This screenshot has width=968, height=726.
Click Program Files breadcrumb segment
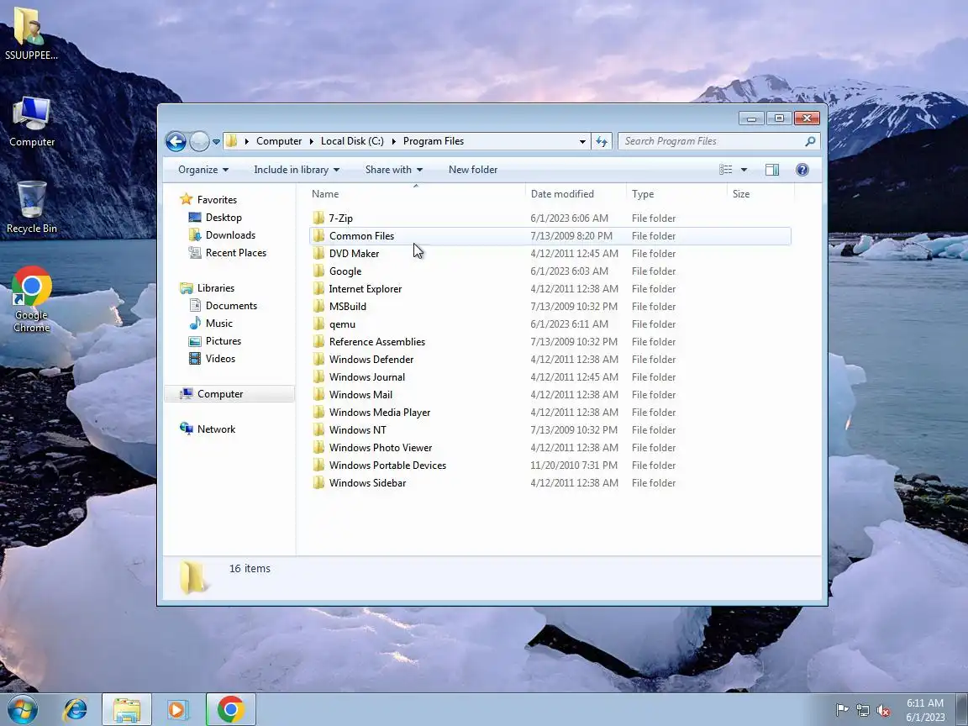pos(434,141)
